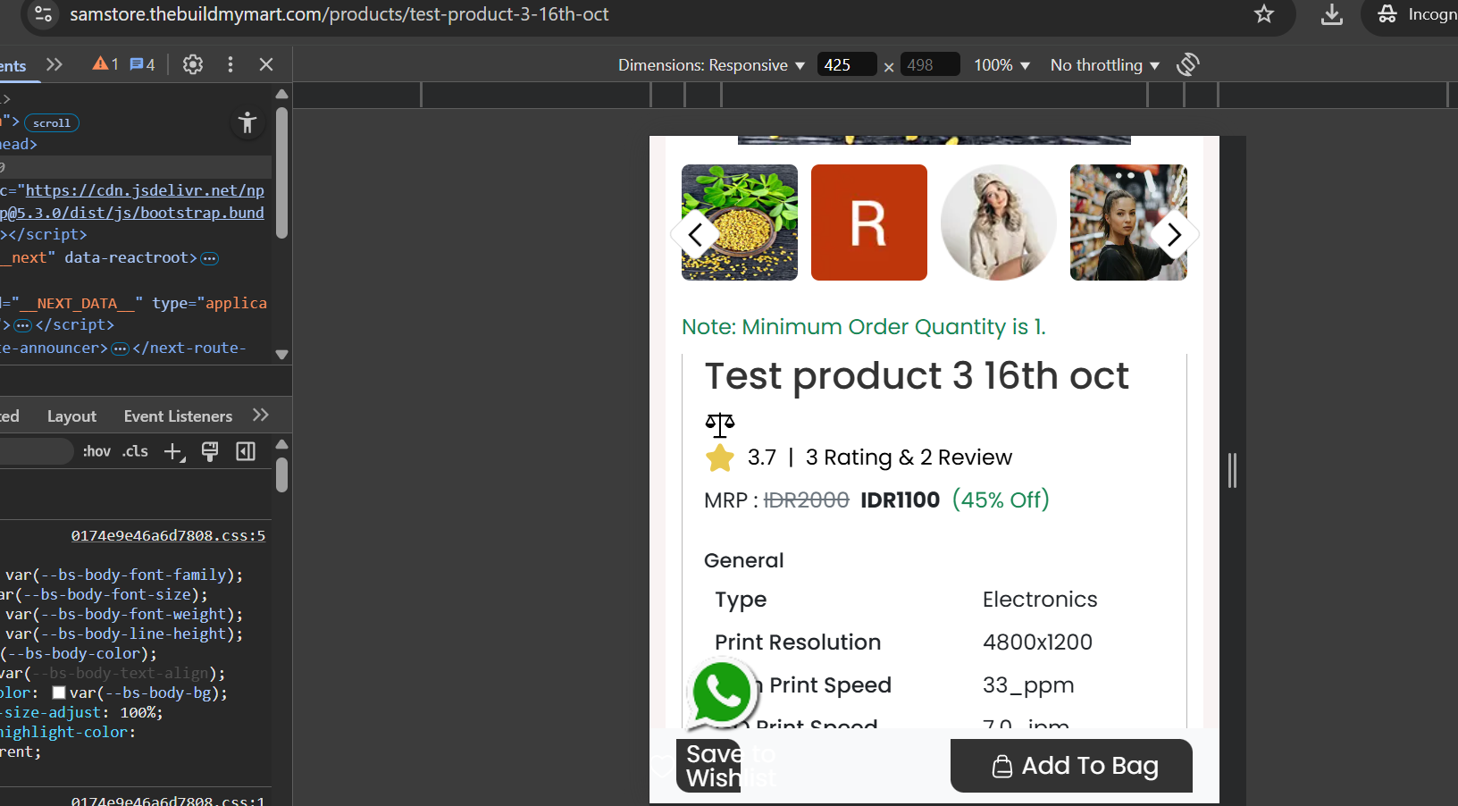Open DevTools three-dot customize menu
Image resolution: width=1458 pixels, height=806 pixels.
point(230,64)
